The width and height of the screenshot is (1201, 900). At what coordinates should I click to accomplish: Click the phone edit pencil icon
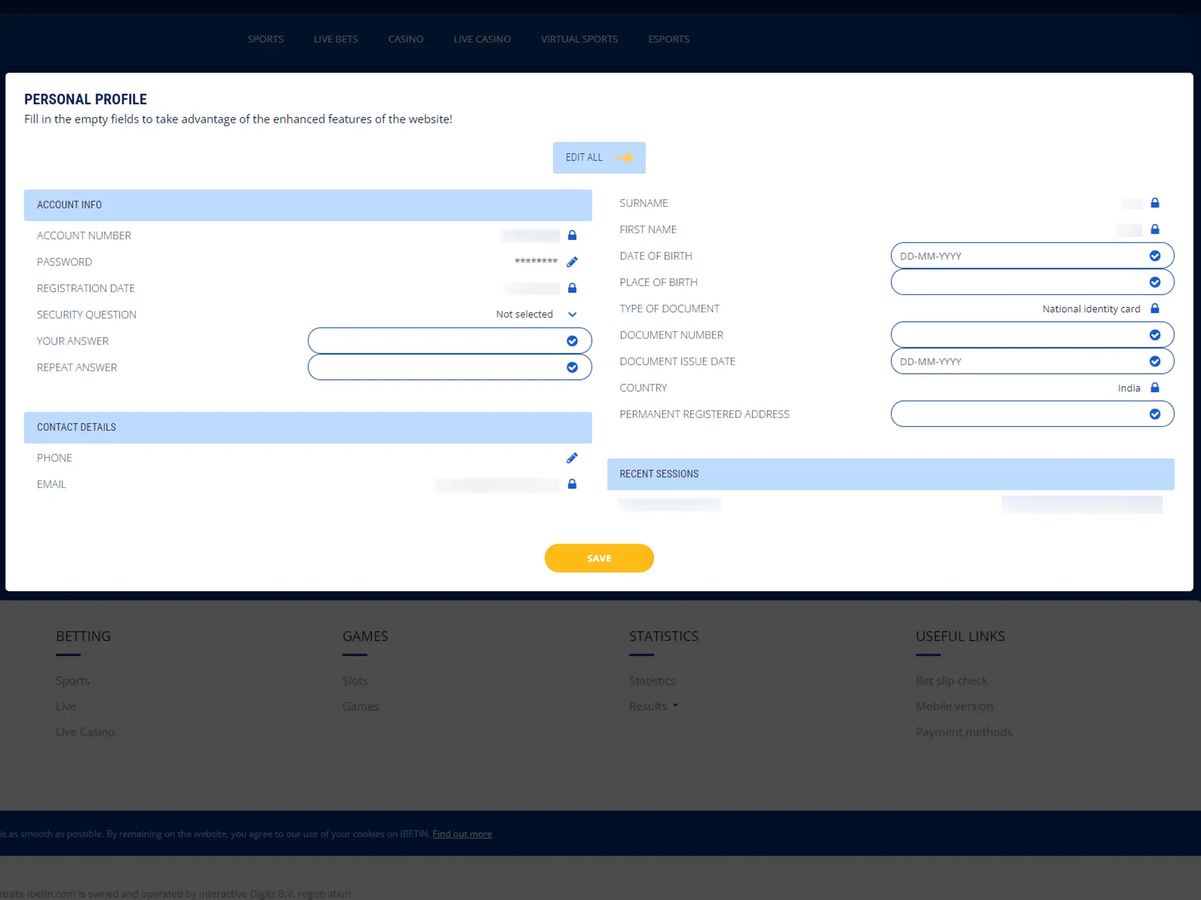point(572,457)
